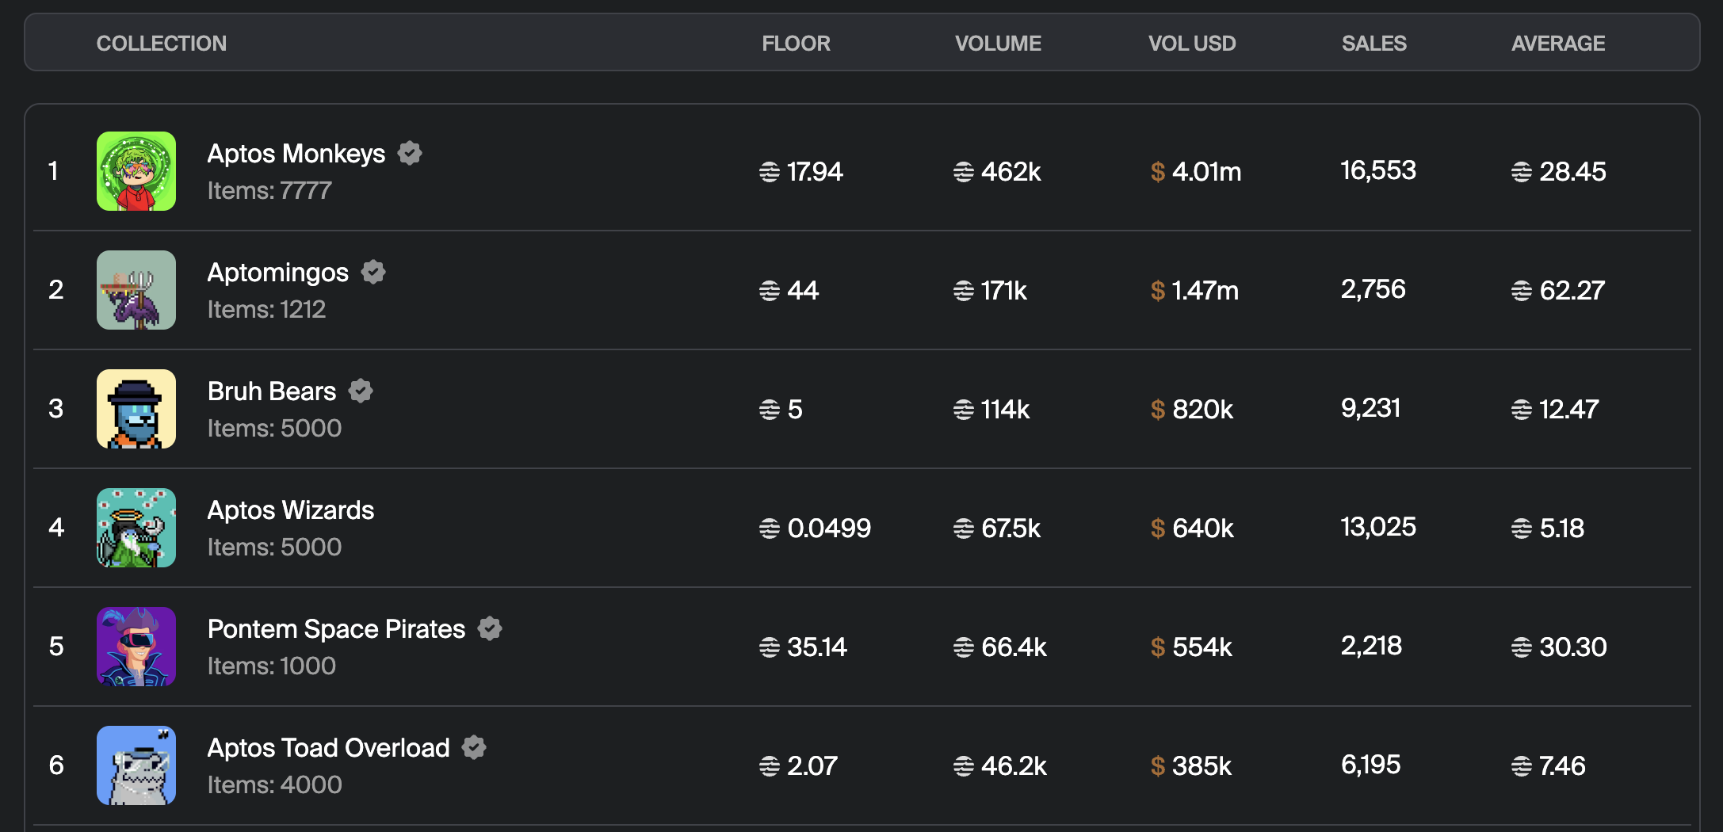Screen dimensions: 1723x832
Task: Sort by FLOOR column header
Action: pyautogui.click(x=797, y=44)
